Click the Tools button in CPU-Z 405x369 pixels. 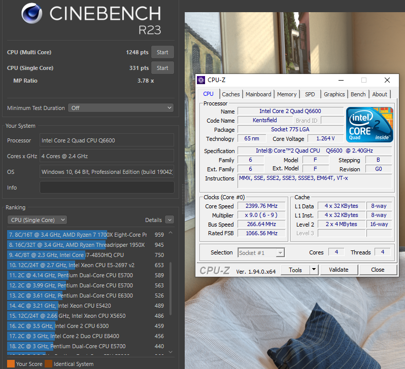pyautogui.click(x=295, y=270)
